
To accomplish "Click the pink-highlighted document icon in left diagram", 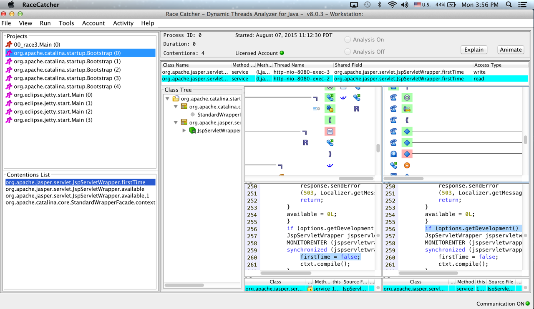I will [330, 132].
